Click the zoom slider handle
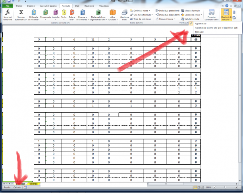 [x=226, y=187]
